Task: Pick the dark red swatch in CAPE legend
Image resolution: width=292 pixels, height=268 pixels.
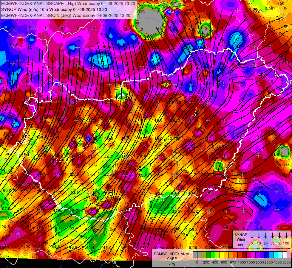Action: click(244, 255)
